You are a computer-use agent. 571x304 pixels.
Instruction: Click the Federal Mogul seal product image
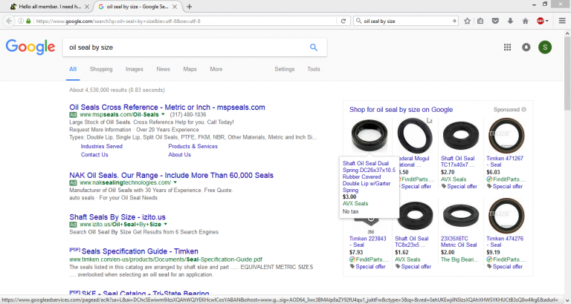[x=415, y=135]
